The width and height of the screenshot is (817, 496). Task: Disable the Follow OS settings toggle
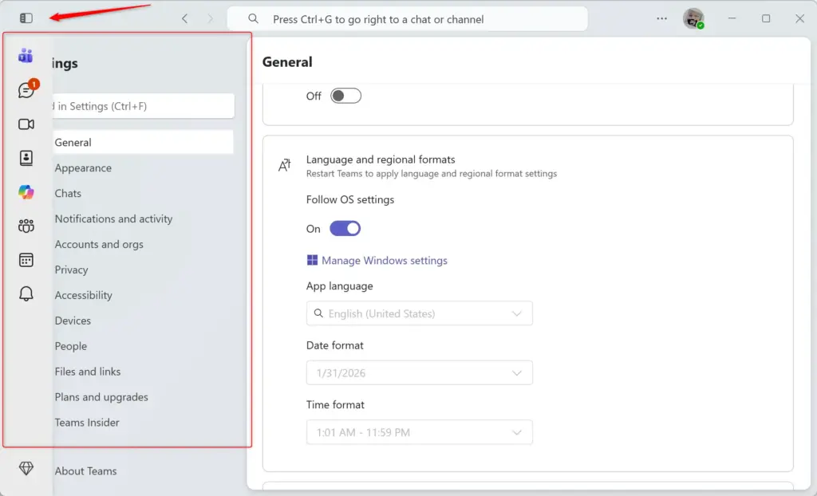[345, 229]
